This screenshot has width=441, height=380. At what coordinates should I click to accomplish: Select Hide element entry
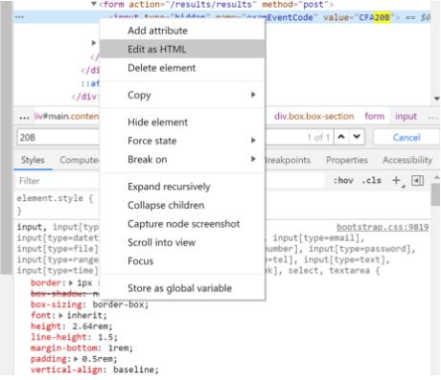click(x=157, y=122)
